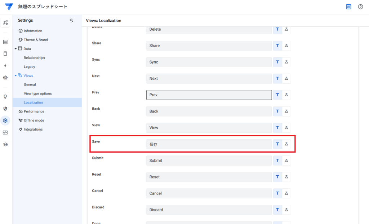Open Theme & Brand settings

tap(35, 40)
